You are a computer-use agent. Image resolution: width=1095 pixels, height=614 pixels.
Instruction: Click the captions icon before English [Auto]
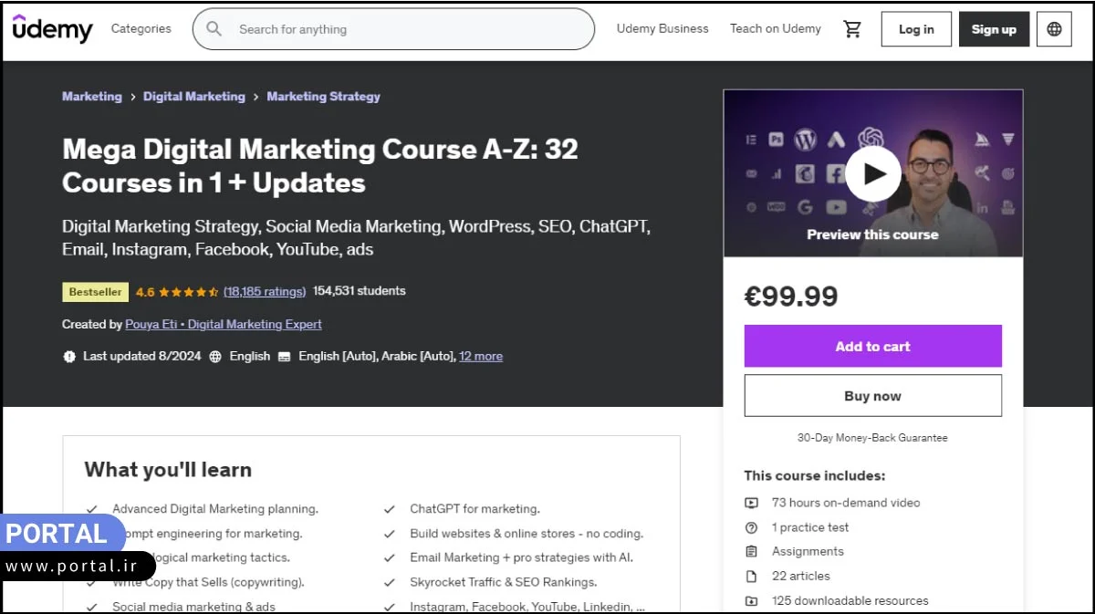(x=286, y=356)
